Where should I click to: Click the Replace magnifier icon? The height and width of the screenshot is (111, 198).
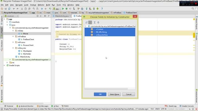pos(37,9)
